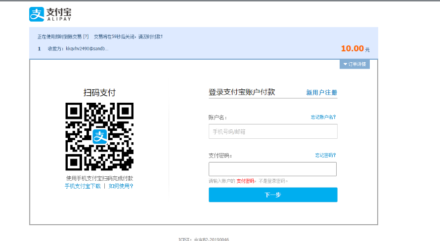
Task: Open the 手机支付宝下载 link
Action: (x=83, y=186)
